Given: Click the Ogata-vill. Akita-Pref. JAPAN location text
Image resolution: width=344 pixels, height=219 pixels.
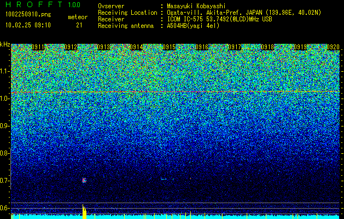Looking at the screenshot, I should tap(244, 13).
